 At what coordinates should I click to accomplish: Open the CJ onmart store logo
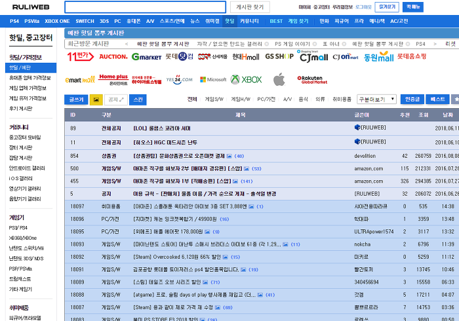[x=346, y=56]
